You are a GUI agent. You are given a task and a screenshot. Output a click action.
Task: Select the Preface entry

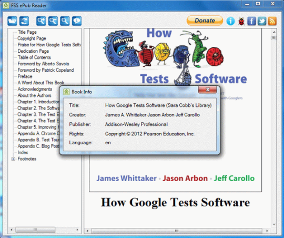tap(25, 76)
